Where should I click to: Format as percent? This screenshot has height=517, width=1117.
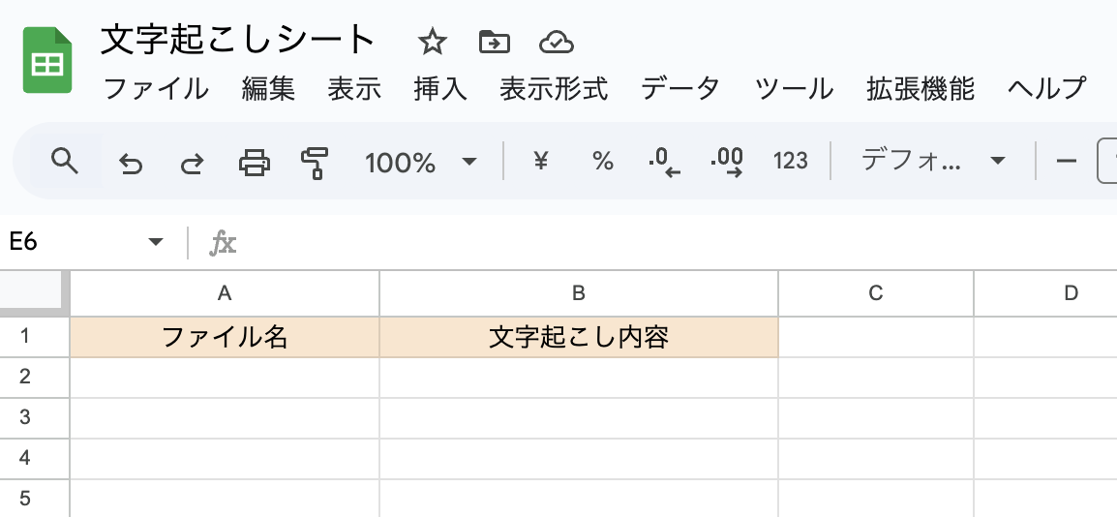tap(603, 162)
